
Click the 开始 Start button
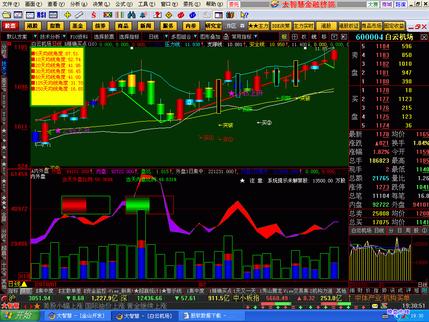pyautogui.click(x=19, y=316)
